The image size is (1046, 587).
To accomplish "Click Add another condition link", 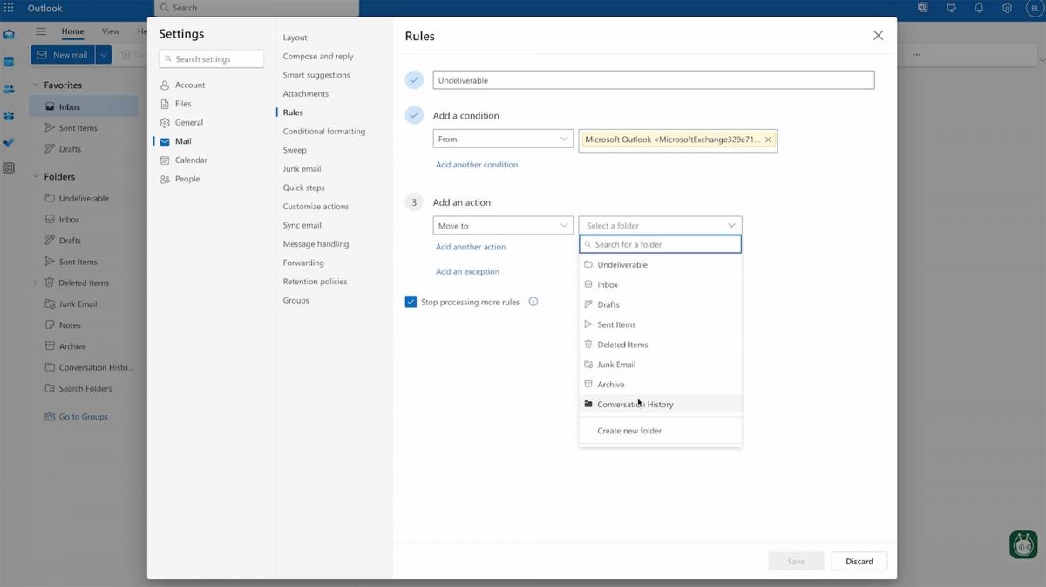I will (477, 165).
